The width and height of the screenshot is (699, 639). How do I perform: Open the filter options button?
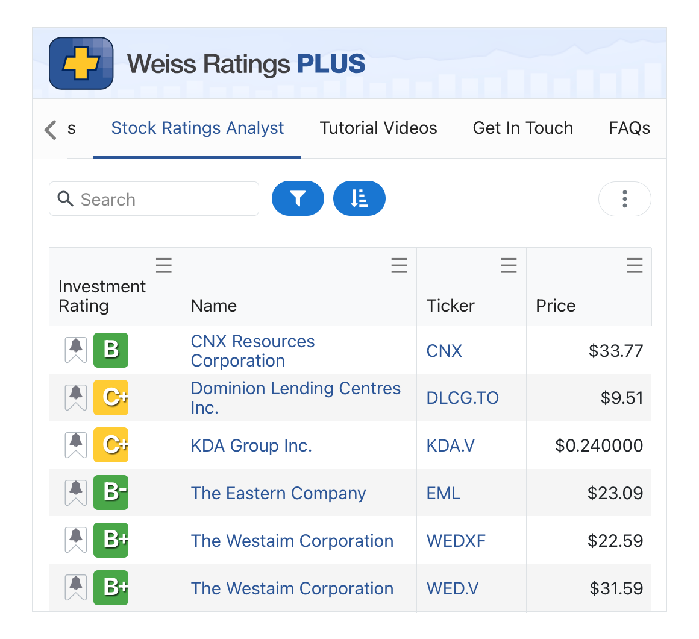298,198
